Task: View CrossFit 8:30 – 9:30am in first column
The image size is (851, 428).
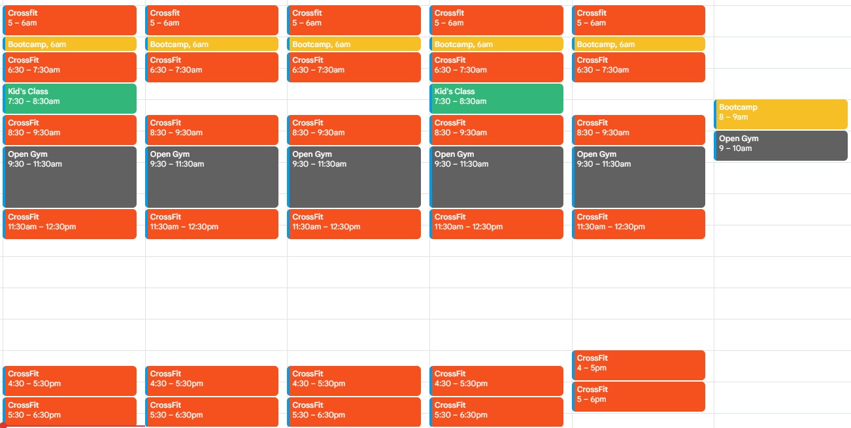Action: pyautogui.click(x=70, y=130)
